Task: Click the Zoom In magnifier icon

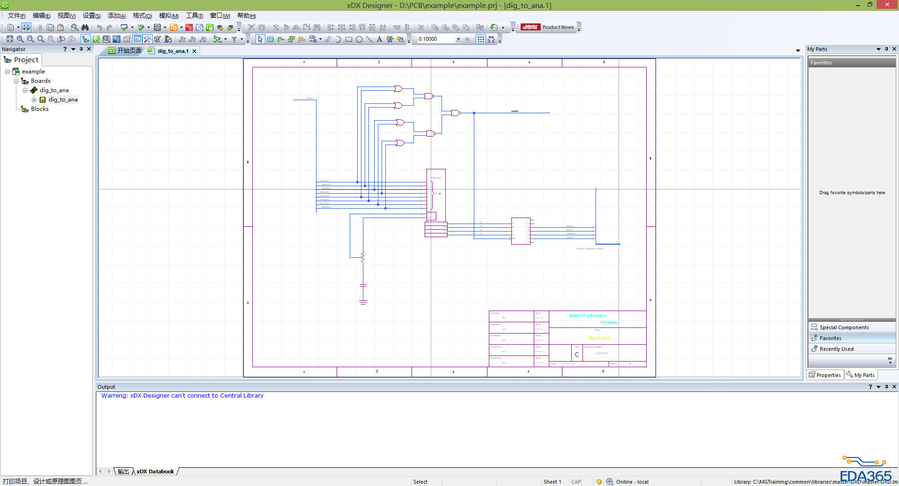Action: pyautogui.click(x=20, y=39)
